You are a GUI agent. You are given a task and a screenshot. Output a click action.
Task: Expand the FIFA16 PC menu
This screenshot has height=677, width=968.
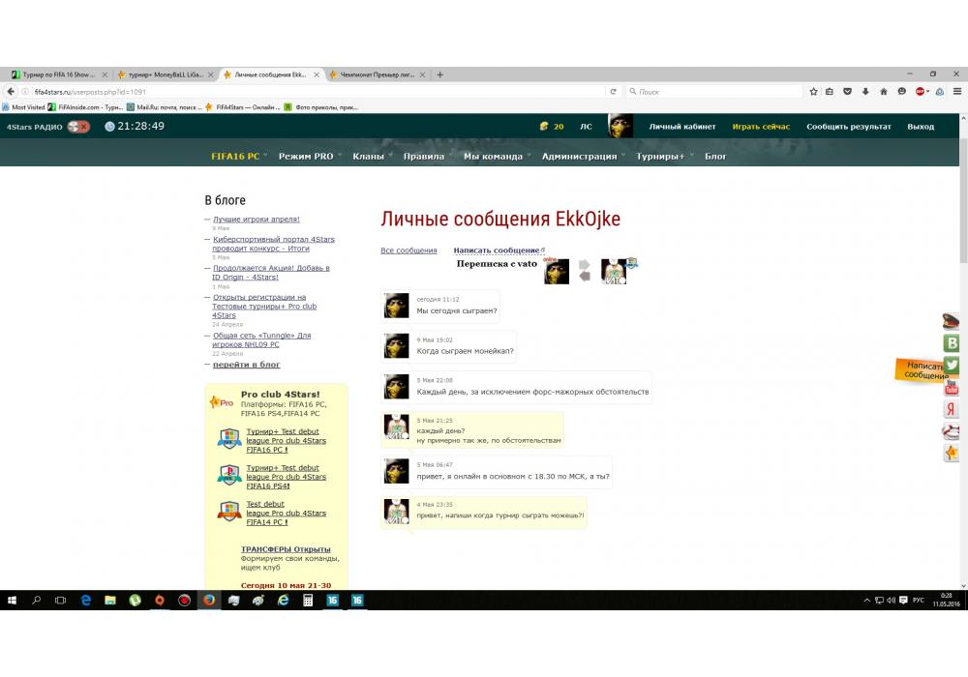237,156
